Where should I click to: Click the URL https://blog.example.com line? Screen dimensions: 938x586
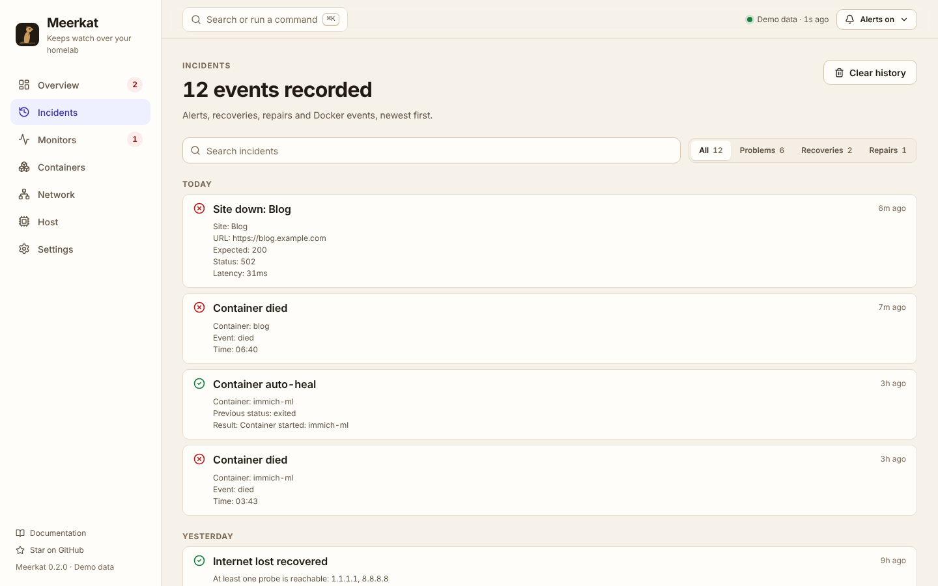(270, 238)
